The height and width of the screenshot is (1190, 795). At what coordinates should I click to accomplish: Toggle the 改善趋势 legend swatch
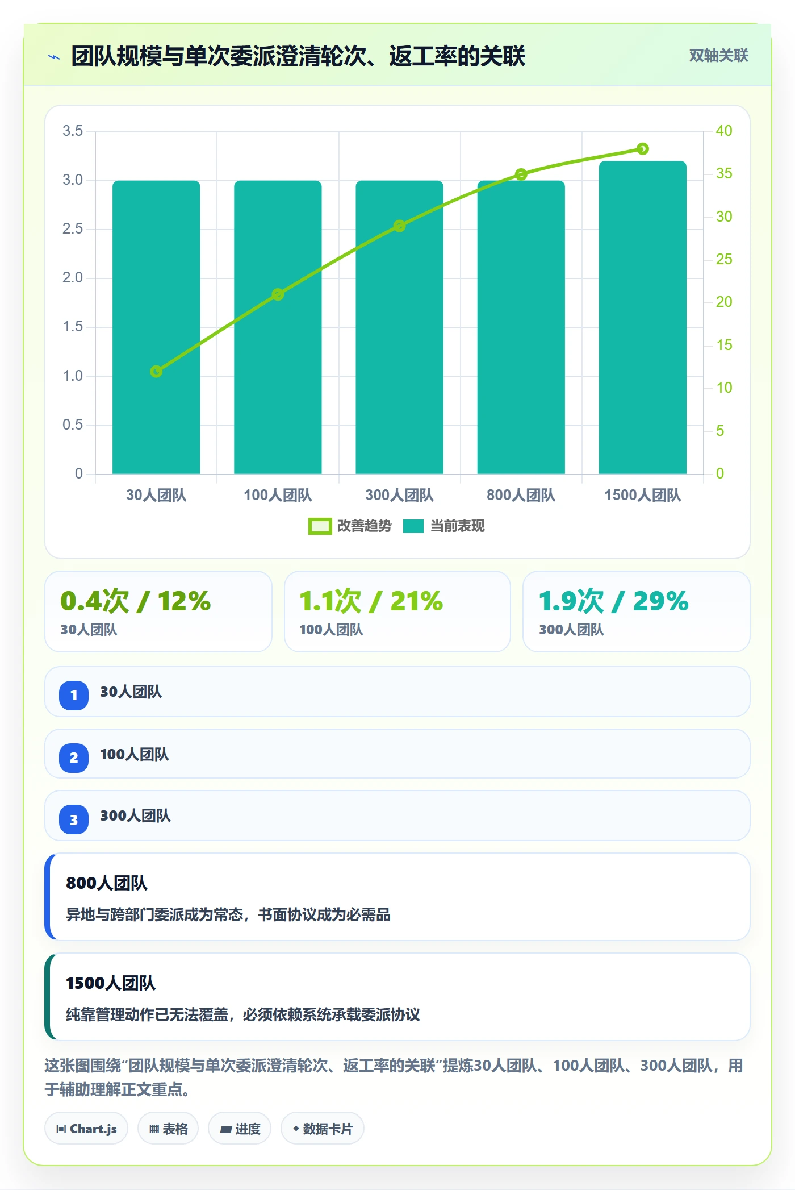click(320, 526)
